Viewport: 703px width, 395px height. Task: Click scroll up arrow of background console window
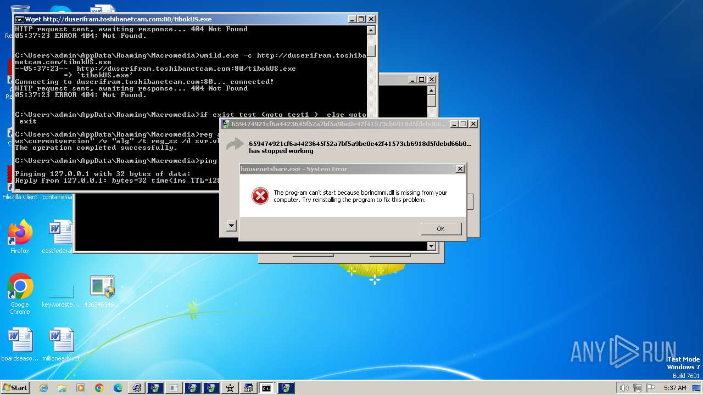[x=432, y=91]
